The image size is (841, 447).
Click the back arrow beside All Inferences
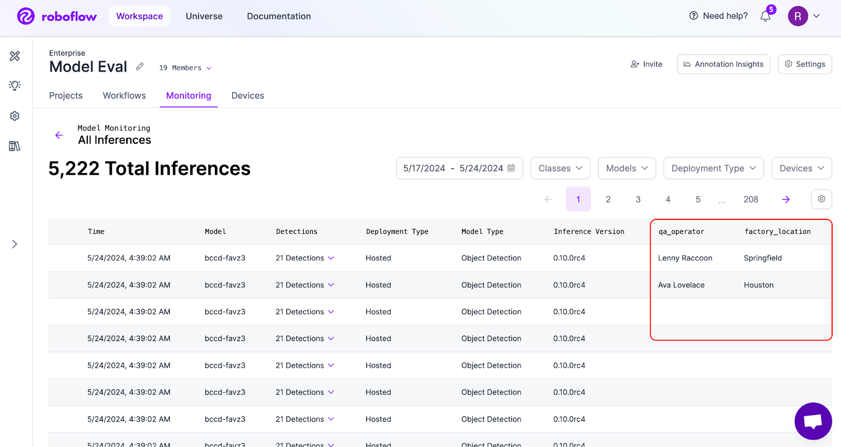click(59, 135)
